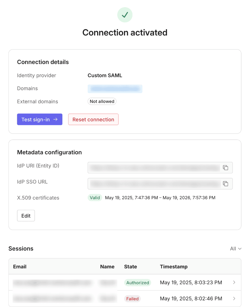Copy the IdP URI (Entity ID) value
Screen dimensions: 251x307
[x=226, y=168]
